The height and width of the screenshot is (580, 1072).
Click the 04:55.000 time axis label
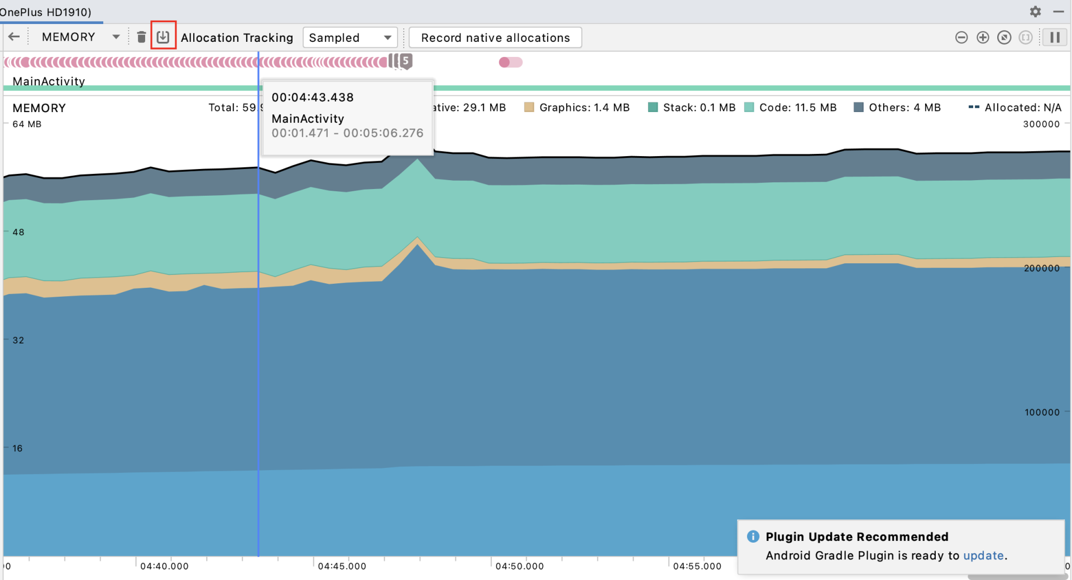point(697,566)
